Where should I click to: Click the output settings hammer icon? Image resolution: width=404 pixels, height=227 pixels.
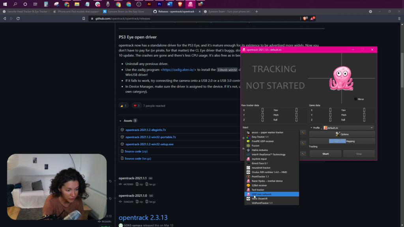tap(303, 143)
